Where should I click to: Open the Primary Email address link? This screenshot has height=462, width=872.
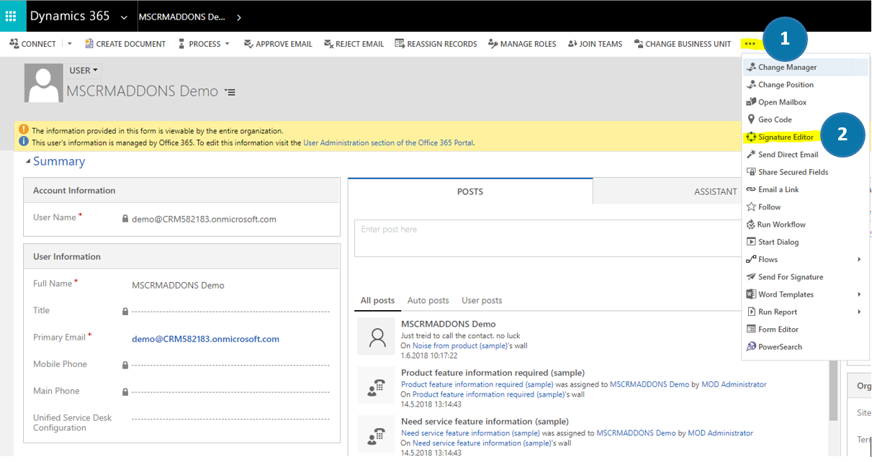pyautogui.click(x=205, y=339)
